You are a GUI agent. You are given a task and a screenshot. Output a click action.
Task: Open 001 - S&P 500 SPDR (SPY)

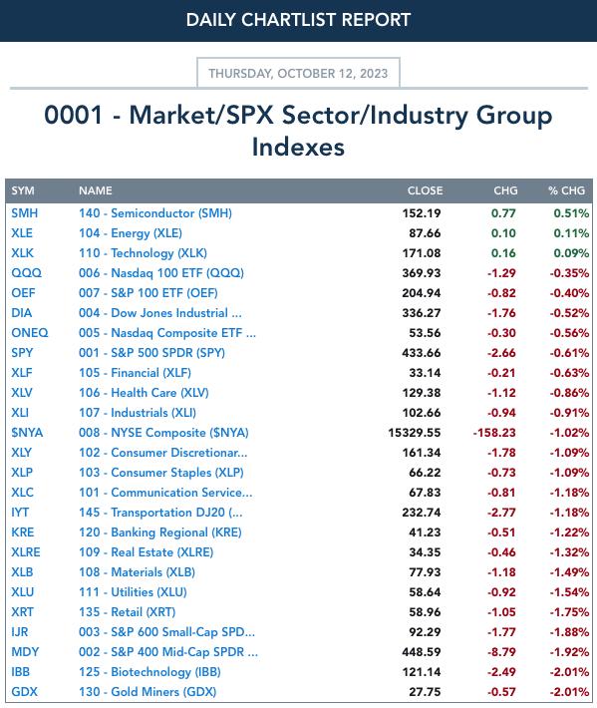coord(151,353)
